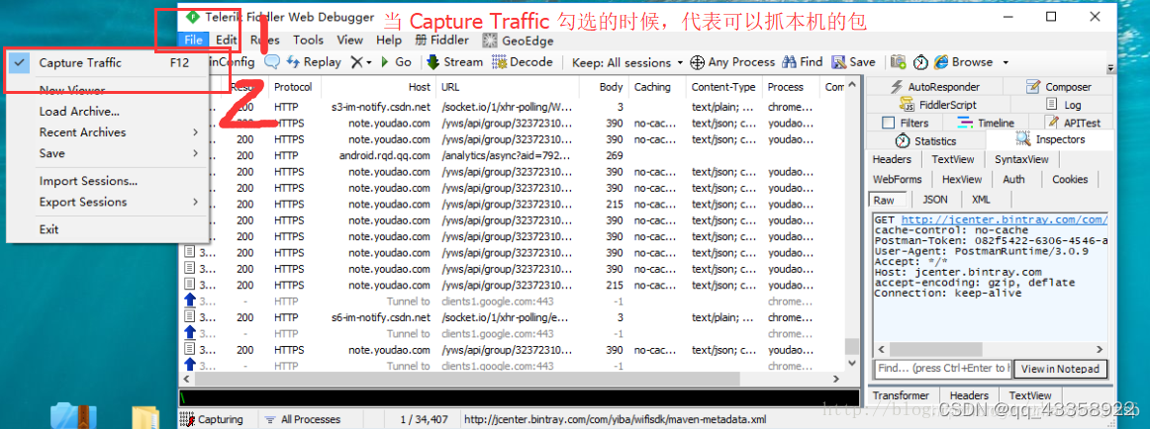Select the XML inspector tab
The image size is (1150, 429).
click(x=981, y=199)
